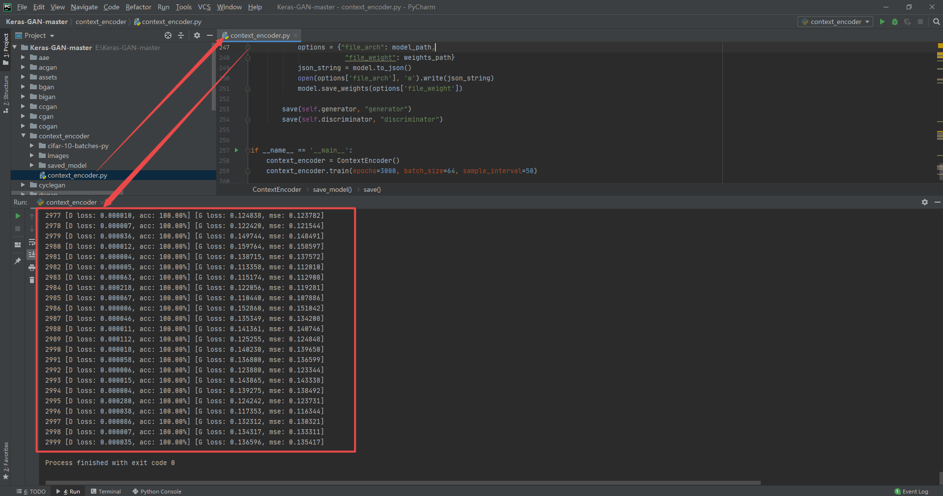The image size is (943, 496).
Task: Pin the Run tab
Action: (18, 261)
